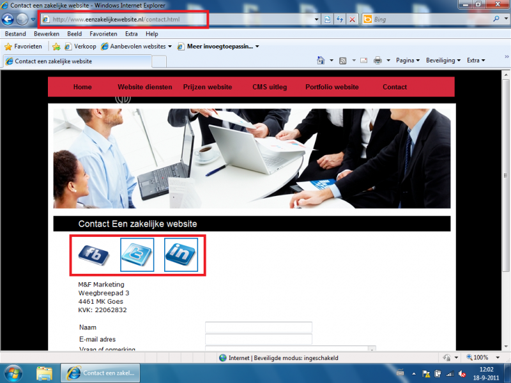The width and height of the screenshot is (511, 383).
Task: Refresh the page using the refresh icon
Action: (340, 20)
